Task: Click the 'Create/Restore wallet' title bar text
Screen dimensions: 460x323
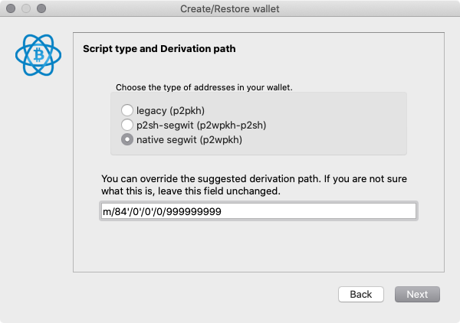Action: (230, 8)
